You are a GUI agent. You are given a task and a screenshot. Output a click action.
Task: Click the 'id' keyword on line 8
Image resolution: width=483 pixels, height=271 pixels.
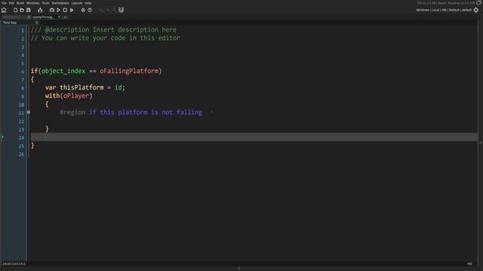[x=118, y=87]
